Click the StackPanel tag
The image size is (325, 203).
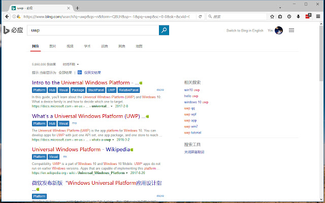(x=96, y=90)
